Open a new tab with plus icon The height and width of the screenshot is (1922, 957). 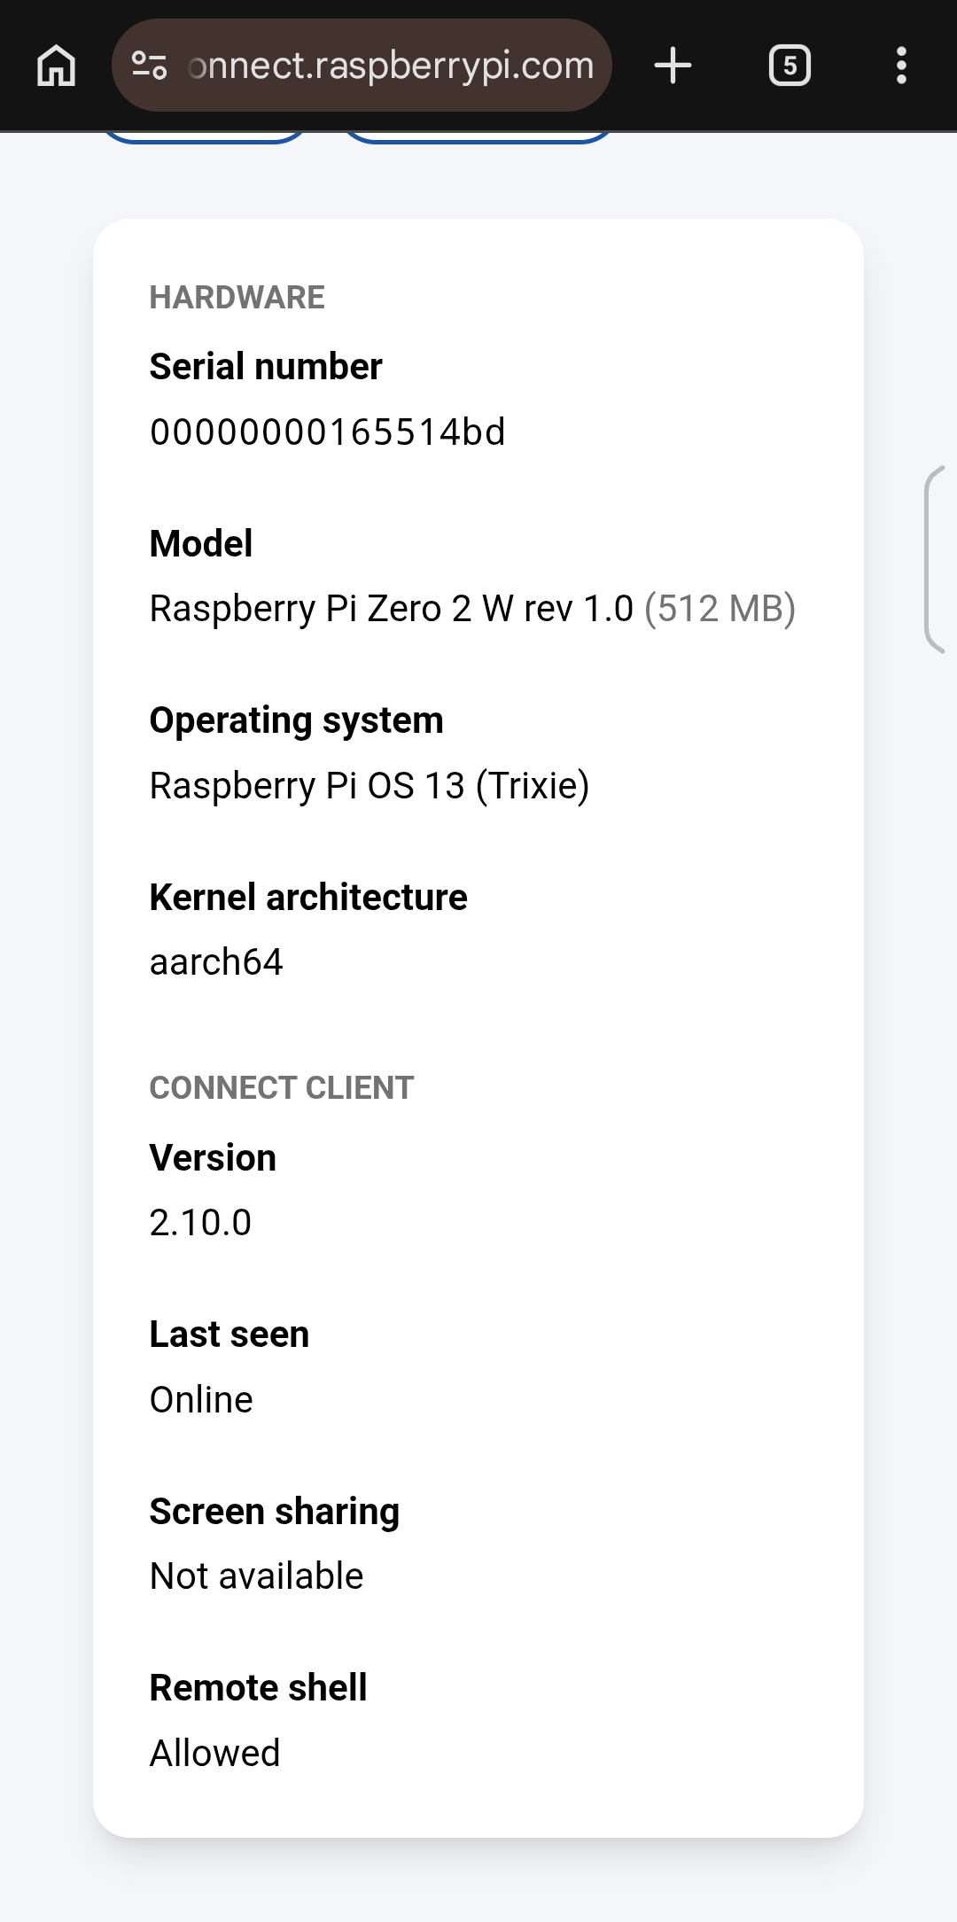[x=673, y=66]
